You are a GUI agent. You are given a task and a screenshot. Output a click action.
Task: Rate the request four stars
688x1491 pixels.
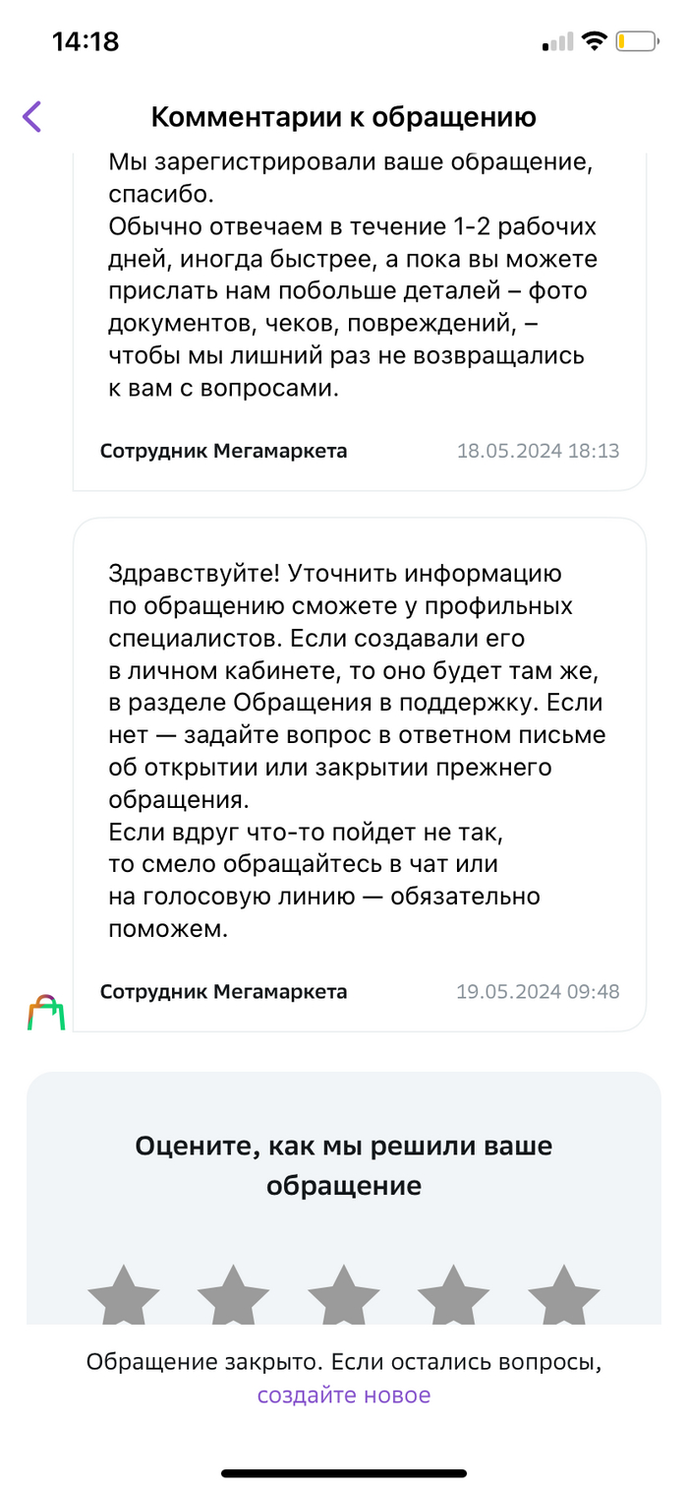click(x=454, y=1294)
